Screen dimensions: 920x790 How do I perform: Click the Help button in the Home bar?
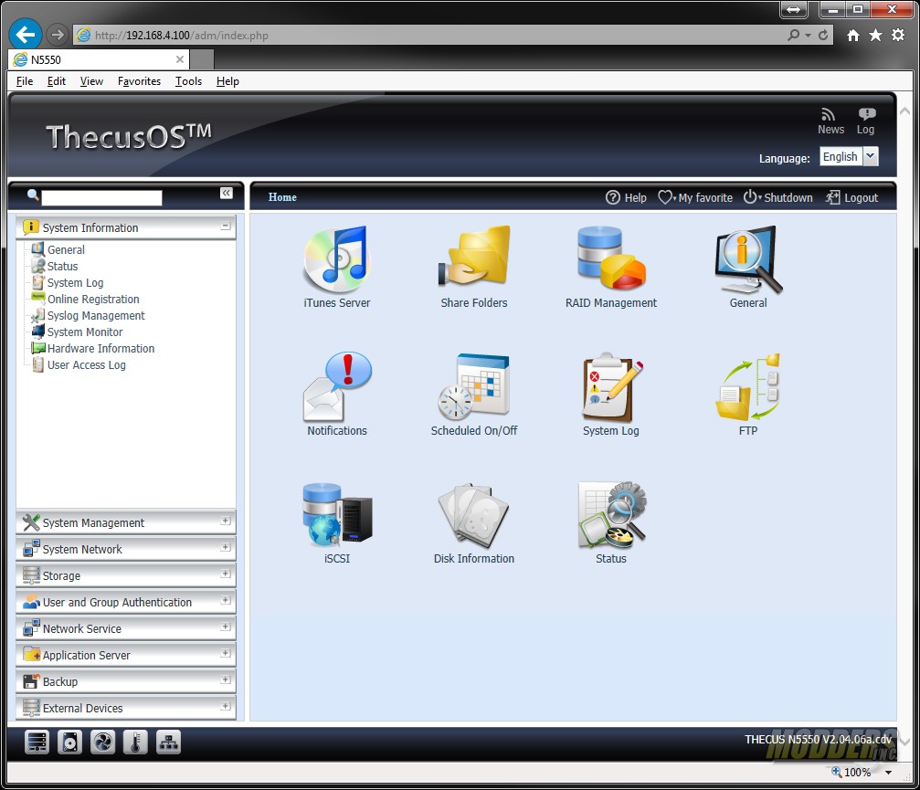(626, 197)
